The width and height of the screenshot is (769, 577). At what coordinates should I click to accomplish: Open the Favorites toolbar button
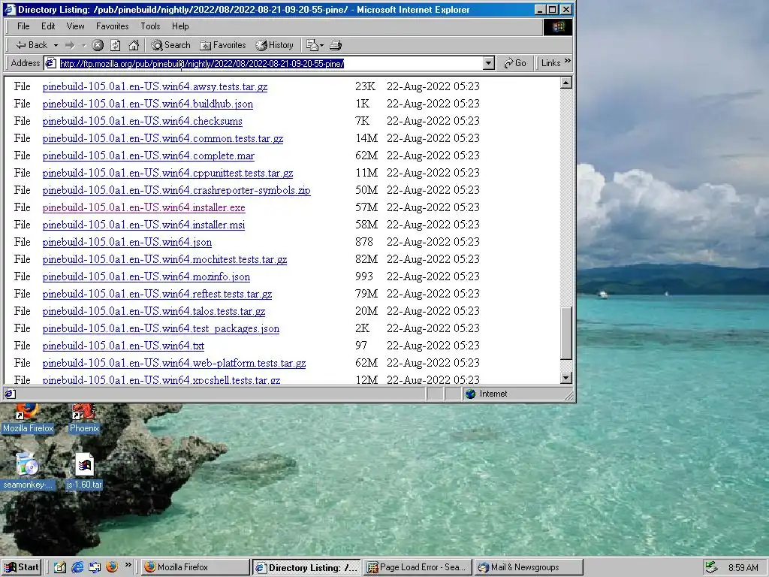click(223, 45)
